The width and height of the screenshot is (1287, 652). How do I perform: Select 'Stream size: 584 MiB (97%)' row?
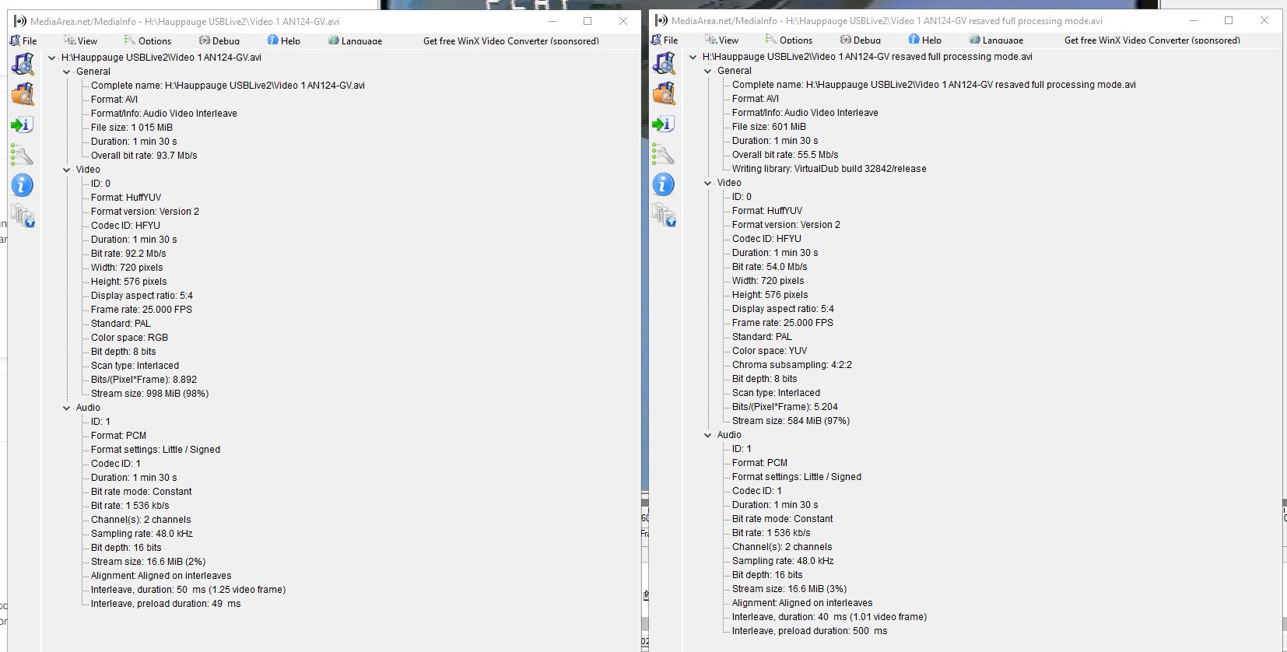click(x=791, y=421)
